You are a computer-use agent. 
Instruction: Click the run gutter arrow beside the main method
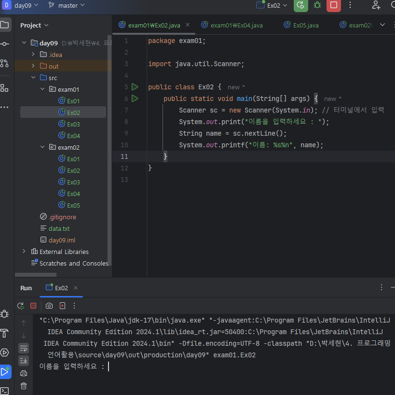click(x=135, y=99)
